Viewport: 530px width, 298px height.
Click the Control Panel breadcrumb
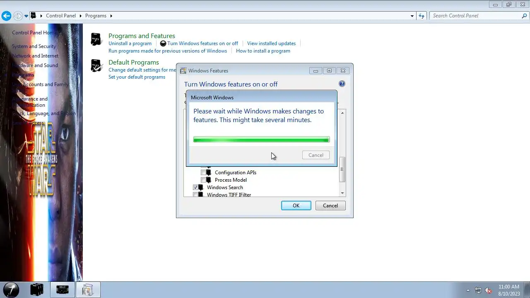61,16
